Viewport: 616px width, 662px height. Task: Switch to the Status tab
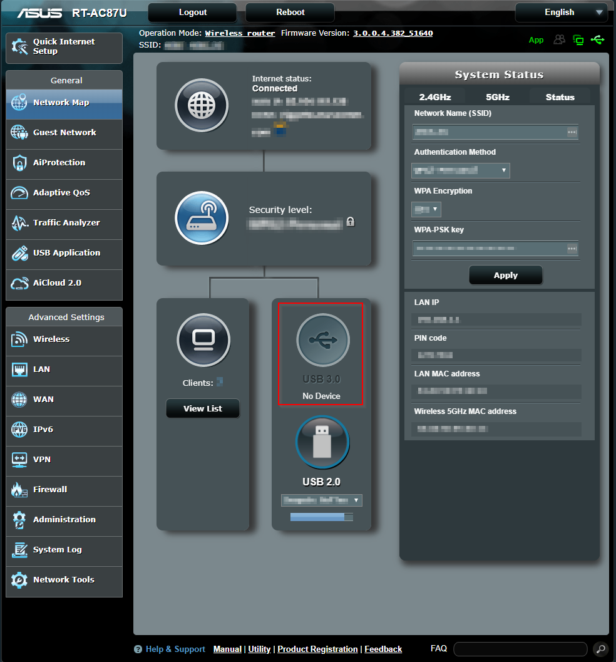(560, 97)
